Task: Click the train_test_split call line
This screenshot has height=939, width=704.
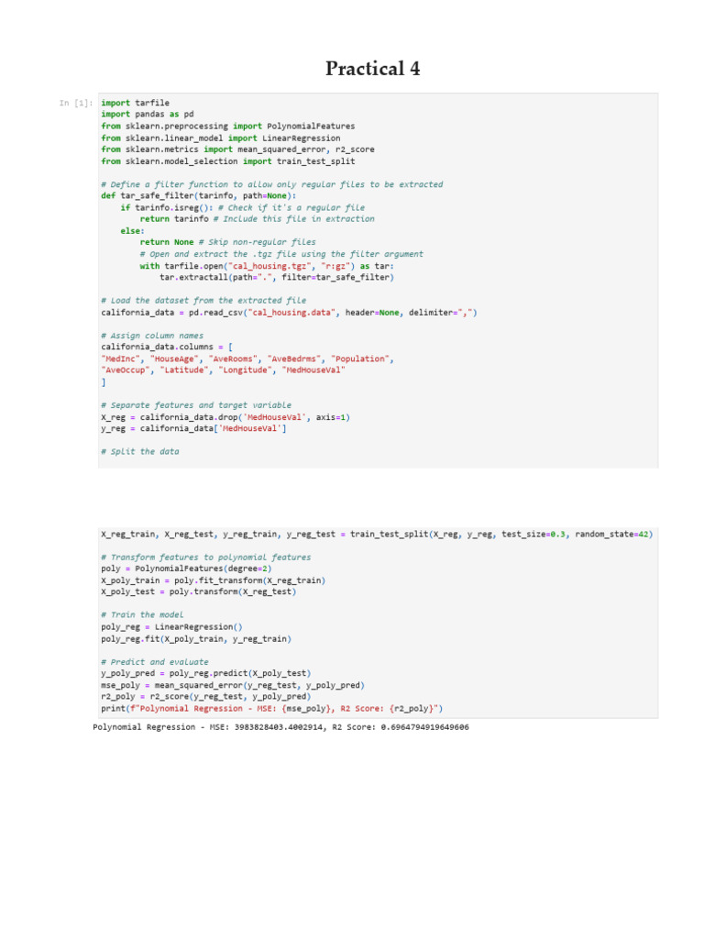Action: click(x=377, y=535)
